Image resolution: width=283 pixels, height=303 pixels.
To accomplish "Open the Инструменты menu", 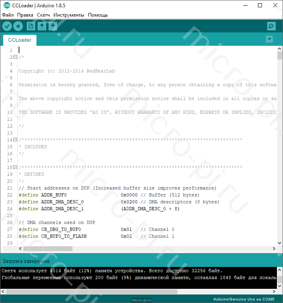I will coord(69,15).
